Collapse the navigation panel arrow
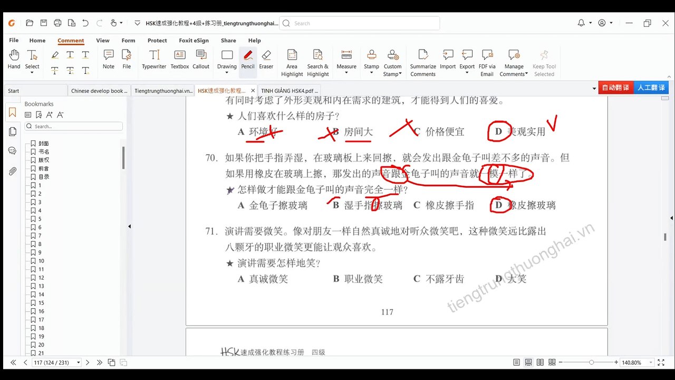 130,226
